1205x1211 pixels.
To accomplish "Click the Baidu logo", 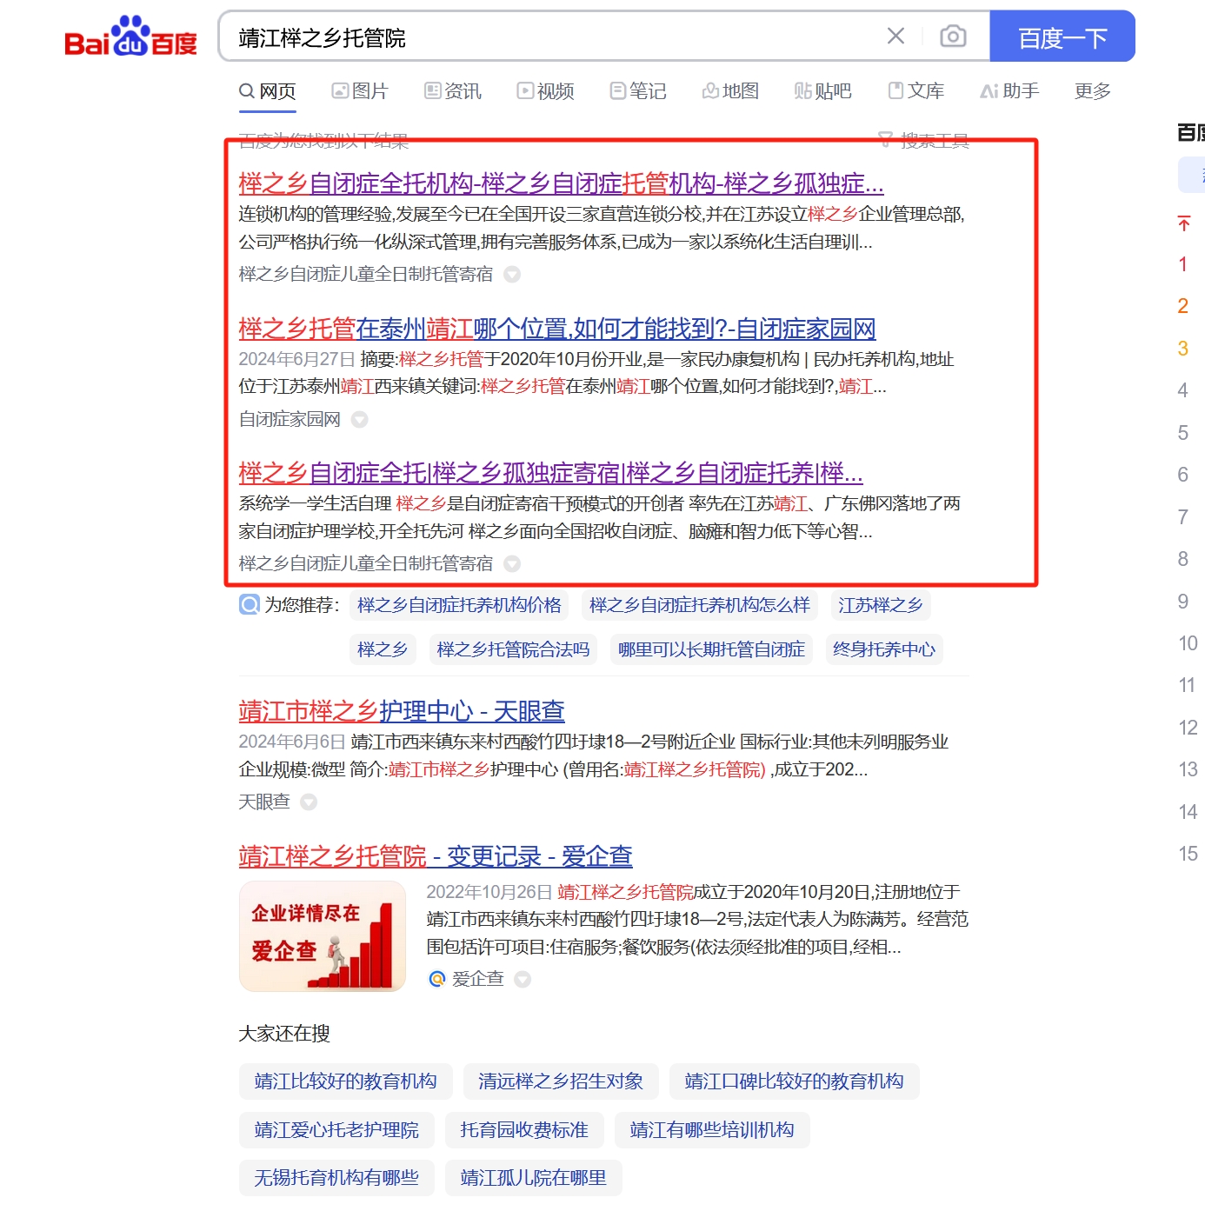I will point(129,37).
